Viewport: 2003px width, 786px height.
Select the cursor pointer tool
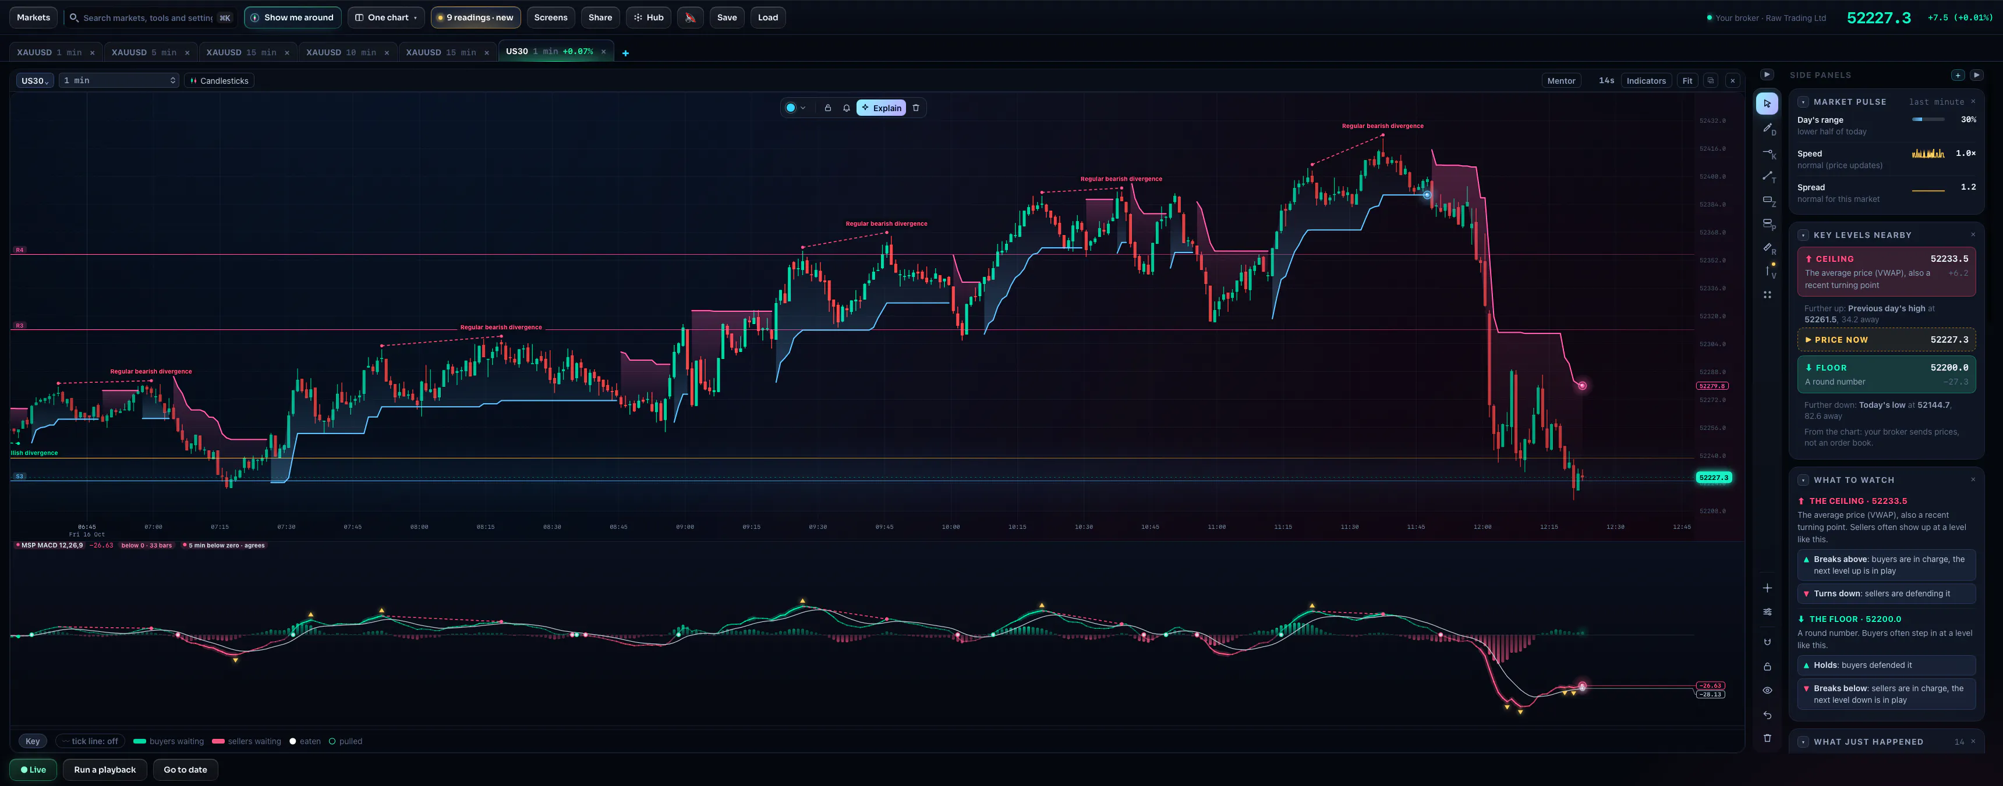(1767, 104)
